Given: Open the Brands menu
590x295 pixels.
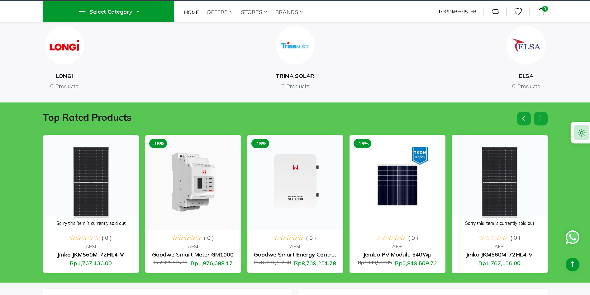Looking at the screenshot, I should coord(289,12).
